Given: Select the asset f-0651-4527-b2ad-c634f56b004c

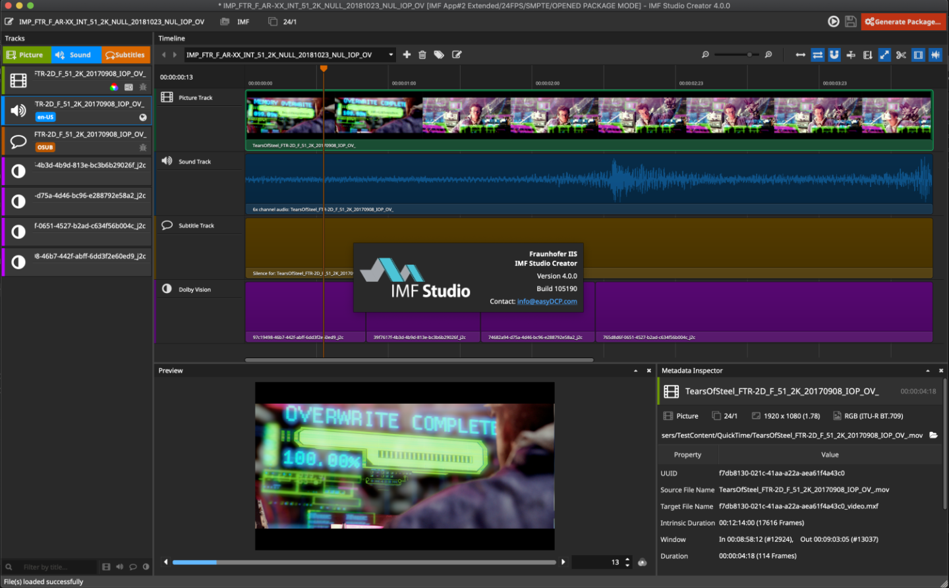Looking at the screenshot, I should [76, 232].
